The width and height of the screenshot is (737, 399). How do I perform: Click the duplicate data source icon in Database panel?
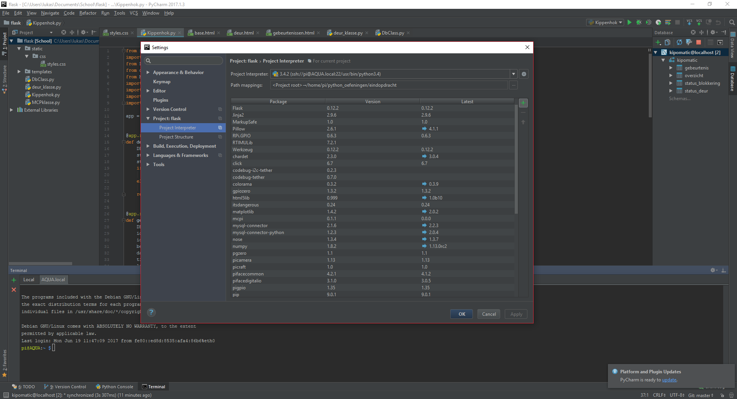[668, 42]
